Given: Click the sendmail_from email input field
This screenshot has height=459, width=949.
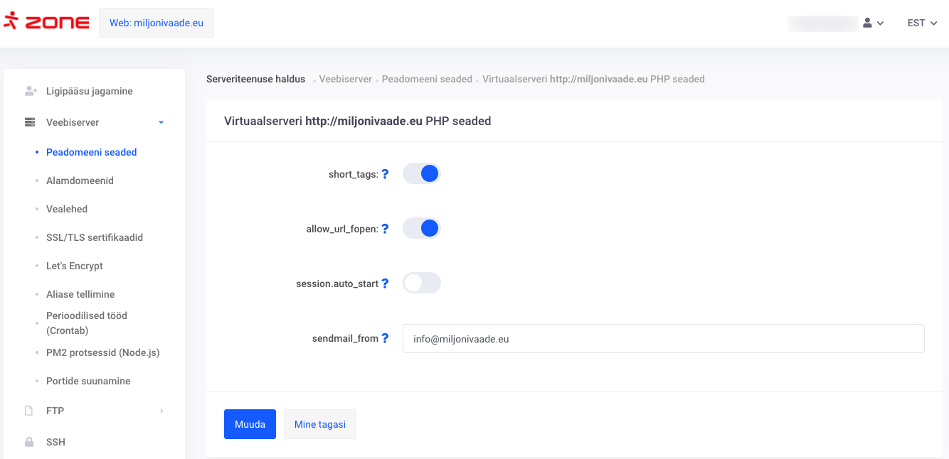Looking at the screenshot, I should [663, 339].
